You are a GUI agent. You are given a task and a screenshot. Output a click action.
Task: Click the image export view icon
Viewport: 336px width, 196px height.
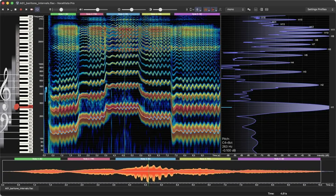point(267,9)
